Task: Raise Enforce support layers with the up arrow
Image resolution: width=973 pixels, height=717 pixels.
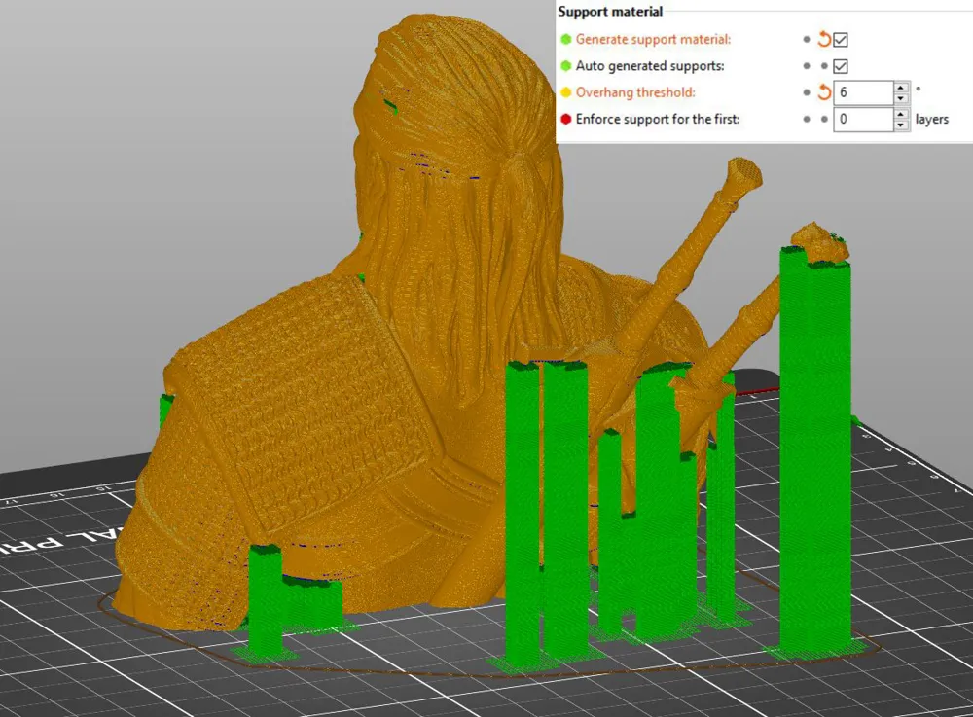Action: tap(899, 114)
